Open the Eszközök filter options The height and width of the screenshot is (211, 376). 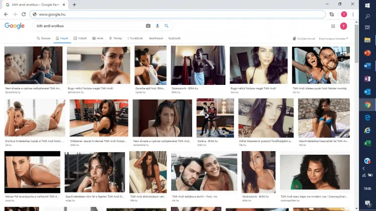click(x=174, y=38)
